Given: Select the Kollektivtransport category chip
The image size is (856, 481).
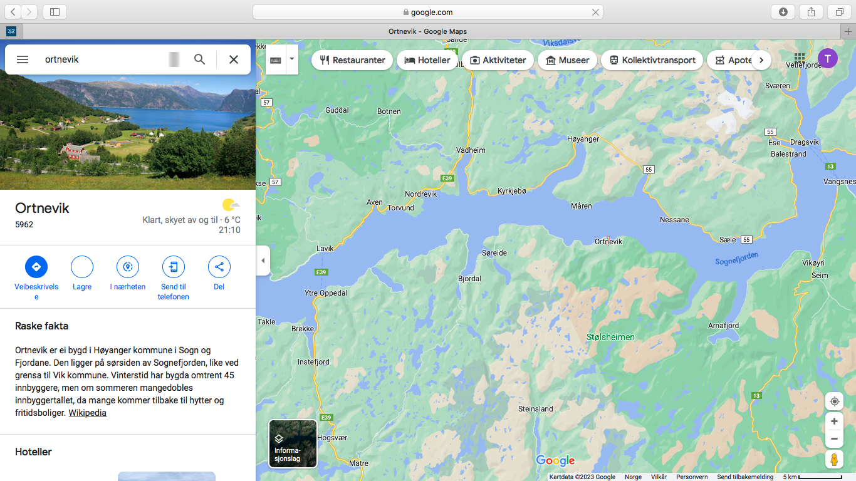Looking at the screenshot, I should pyautogui.click(x=652, y=60).
